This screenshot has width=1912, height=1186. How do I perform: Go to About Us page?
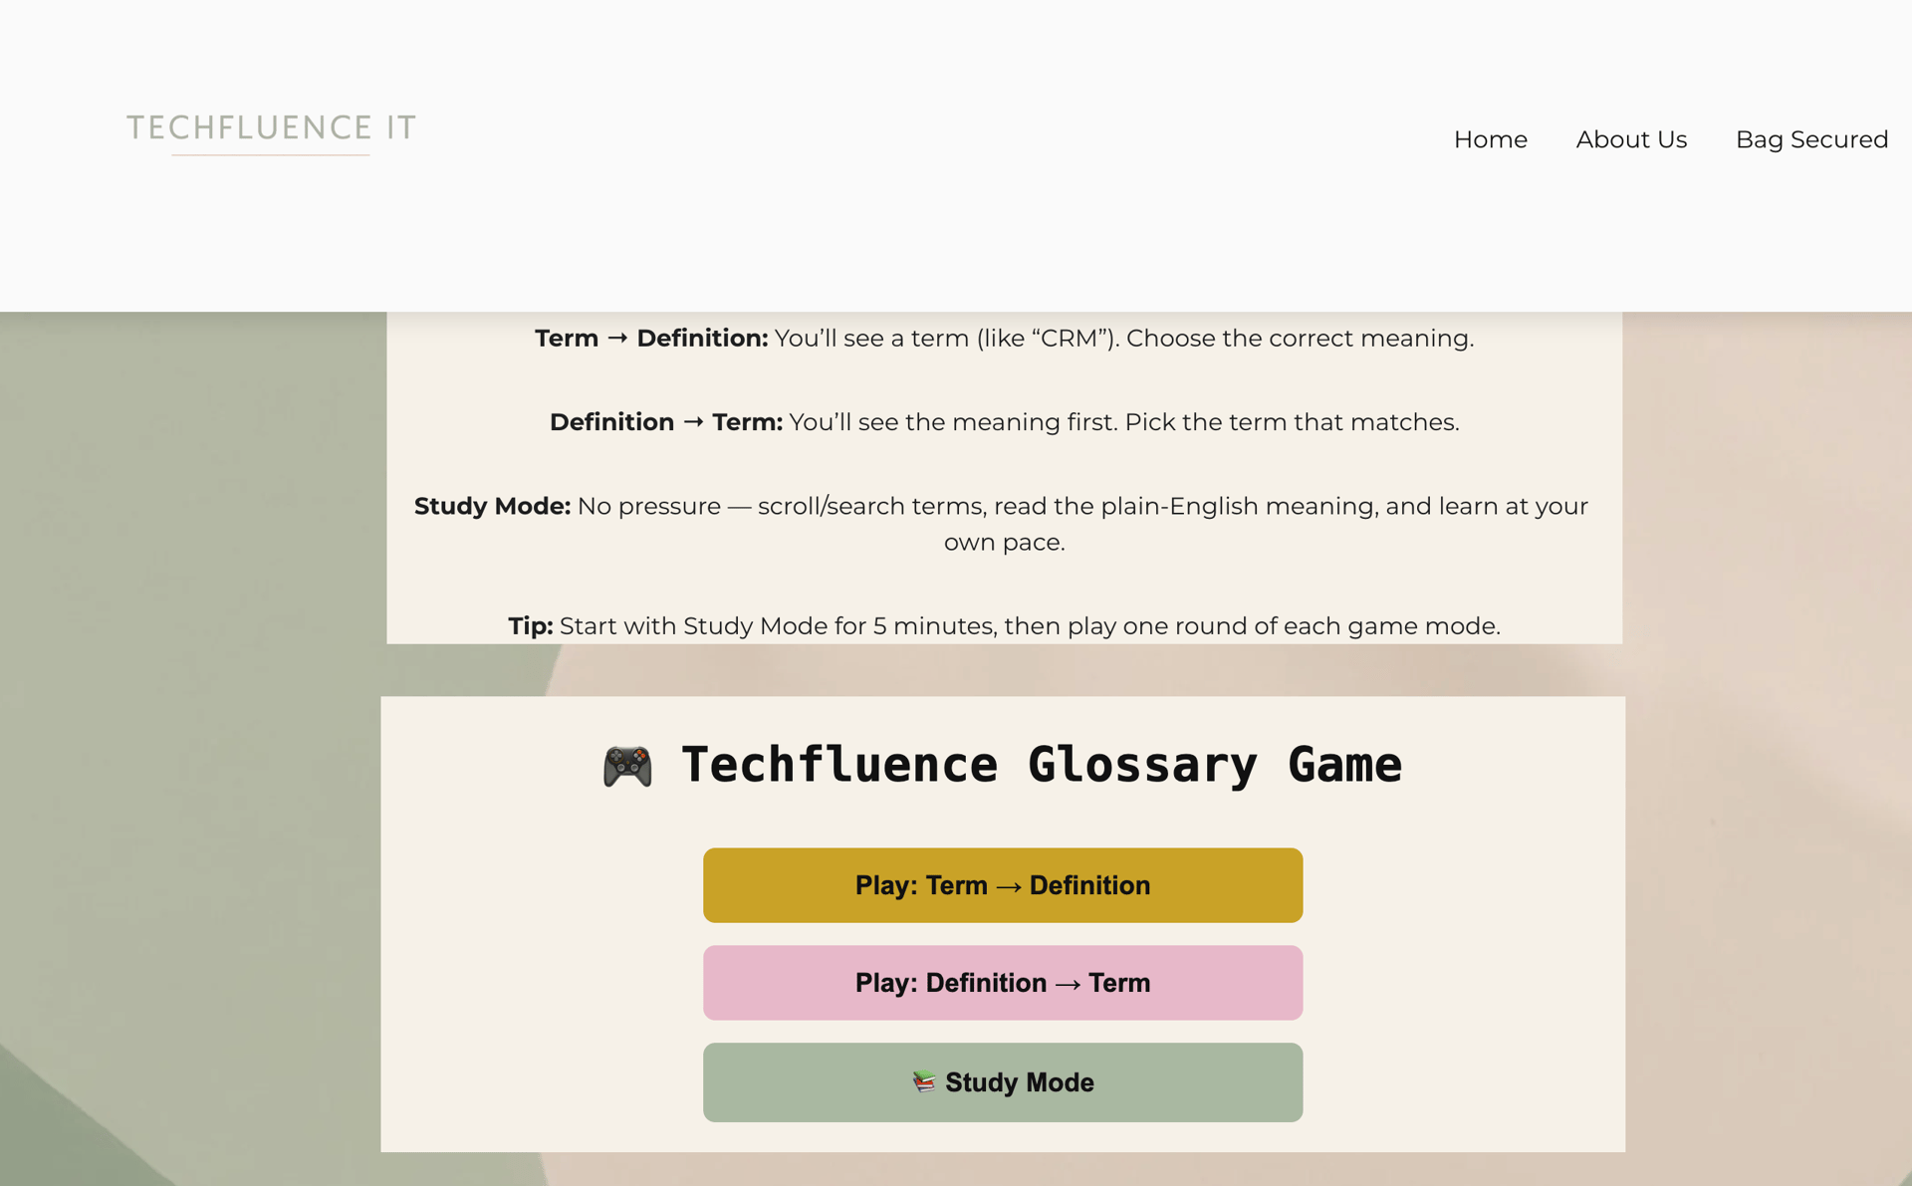coord(1631,139)
